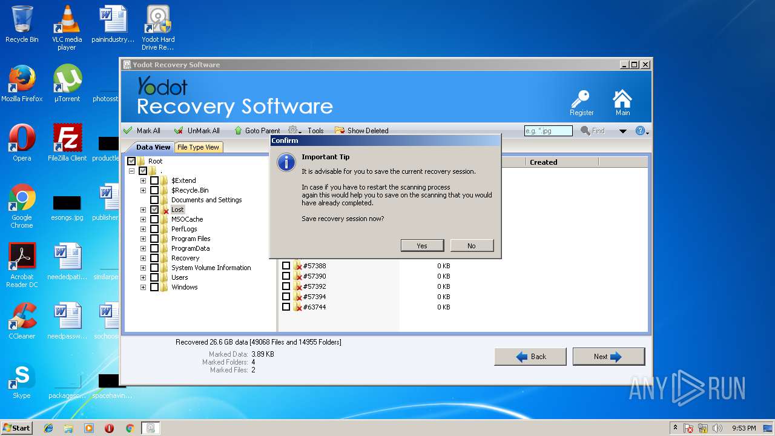Open Yodot Hard Drive Recovery shortcut
The height and width of the screenshot is (436, 775).
(158, 27)
